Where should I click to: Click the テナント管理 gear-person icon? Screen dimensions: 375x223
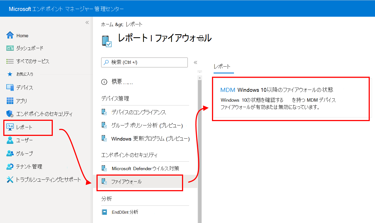10,166
